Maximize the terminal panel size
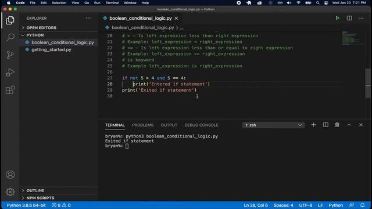This screenshot has height=209, width=372. coord(349,125)
